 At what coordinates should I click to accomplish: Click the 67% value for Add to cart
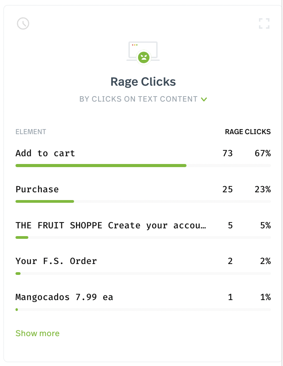pyautogui.click(x=263, y=154)
